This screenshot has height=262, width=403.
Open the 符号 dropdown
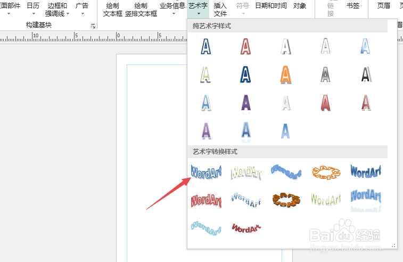pyautogui.click(x=243, y=9)
